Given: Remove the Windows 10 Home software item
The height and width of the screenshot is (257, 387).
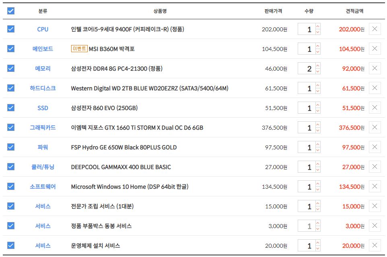Looking at the screenshot, I should coord(375,186).
